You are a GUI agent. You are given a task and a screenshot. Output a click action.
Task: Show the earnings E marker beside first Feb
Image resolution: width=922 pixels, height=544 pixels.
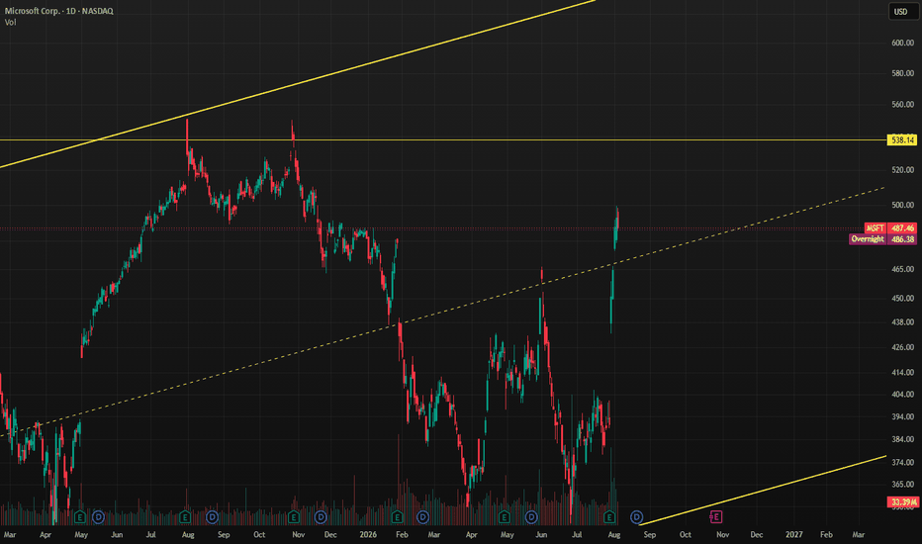point(397,517)
